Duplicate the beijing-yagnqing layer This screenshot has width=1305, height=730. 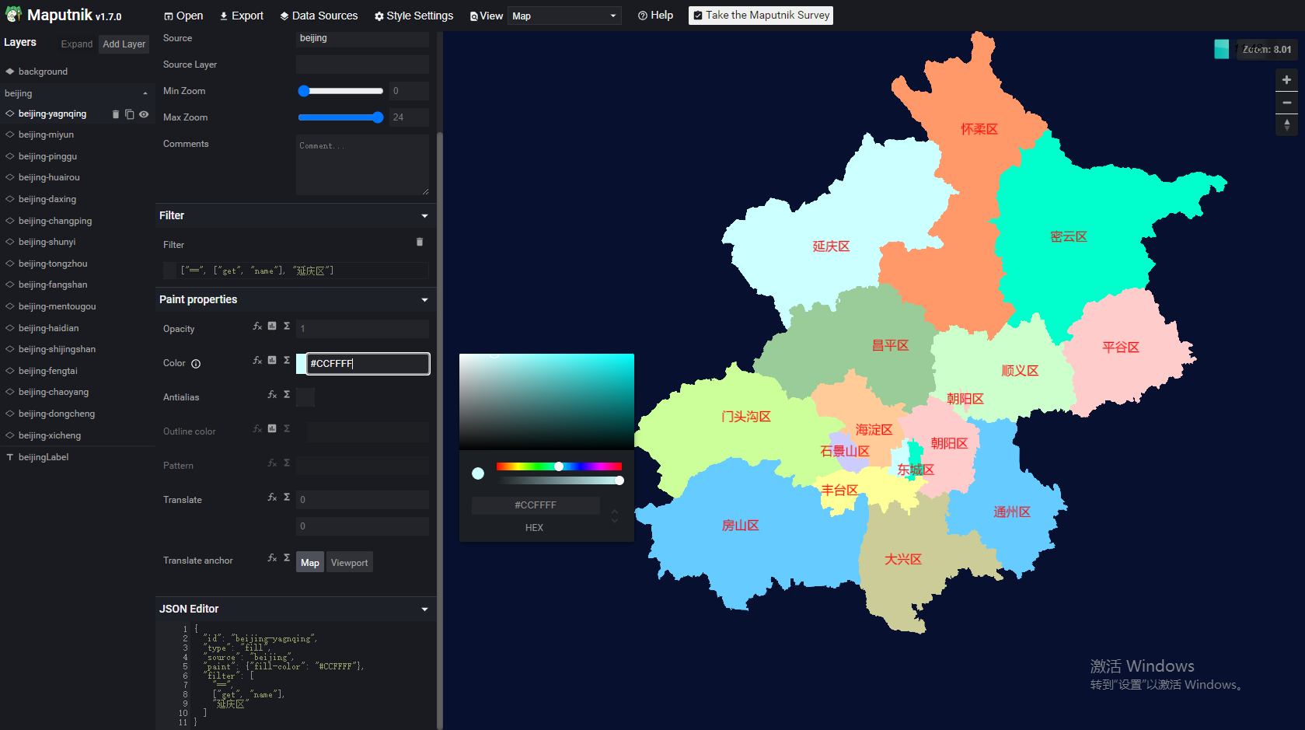130,114
